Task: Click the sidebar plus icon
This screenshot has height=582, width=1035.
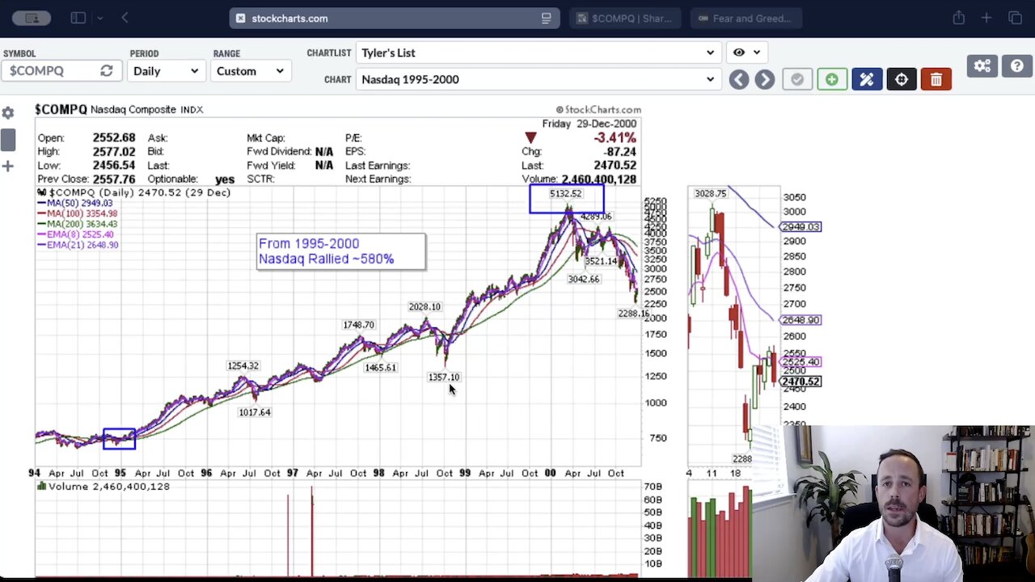Action: pos(7,166)
